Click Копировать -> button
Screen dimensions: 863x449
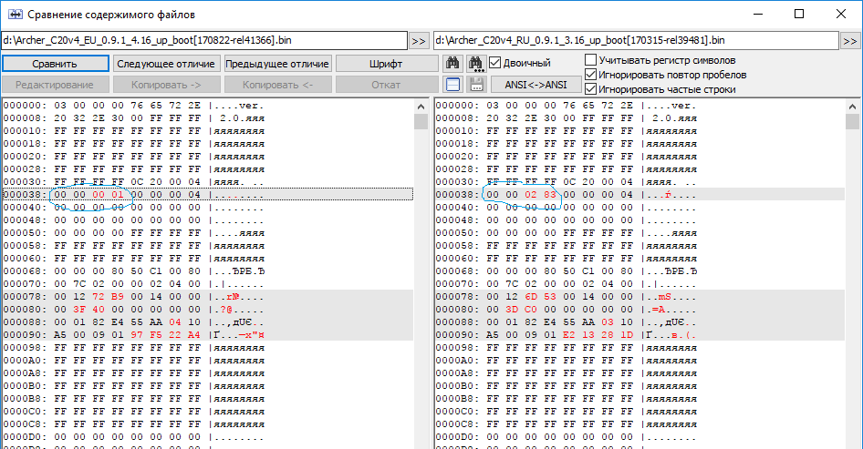[166, 85]
